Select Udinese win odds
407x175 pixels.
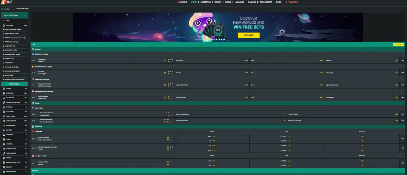coord(362,60)
